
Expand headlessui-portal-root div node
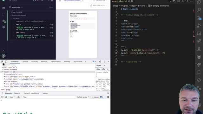click(4, 84)
